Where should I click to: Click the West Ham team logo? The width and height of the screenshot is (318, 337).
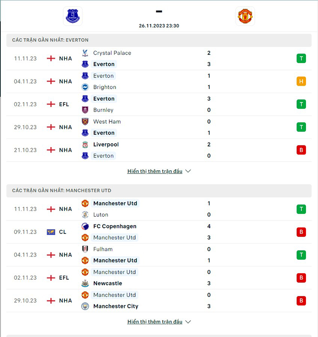click(x=85, y=122)
